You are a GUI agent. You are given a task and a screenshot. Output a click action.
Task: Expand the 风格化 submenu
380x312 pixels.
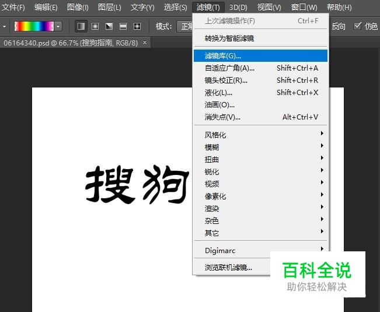[x=260, y=135]
